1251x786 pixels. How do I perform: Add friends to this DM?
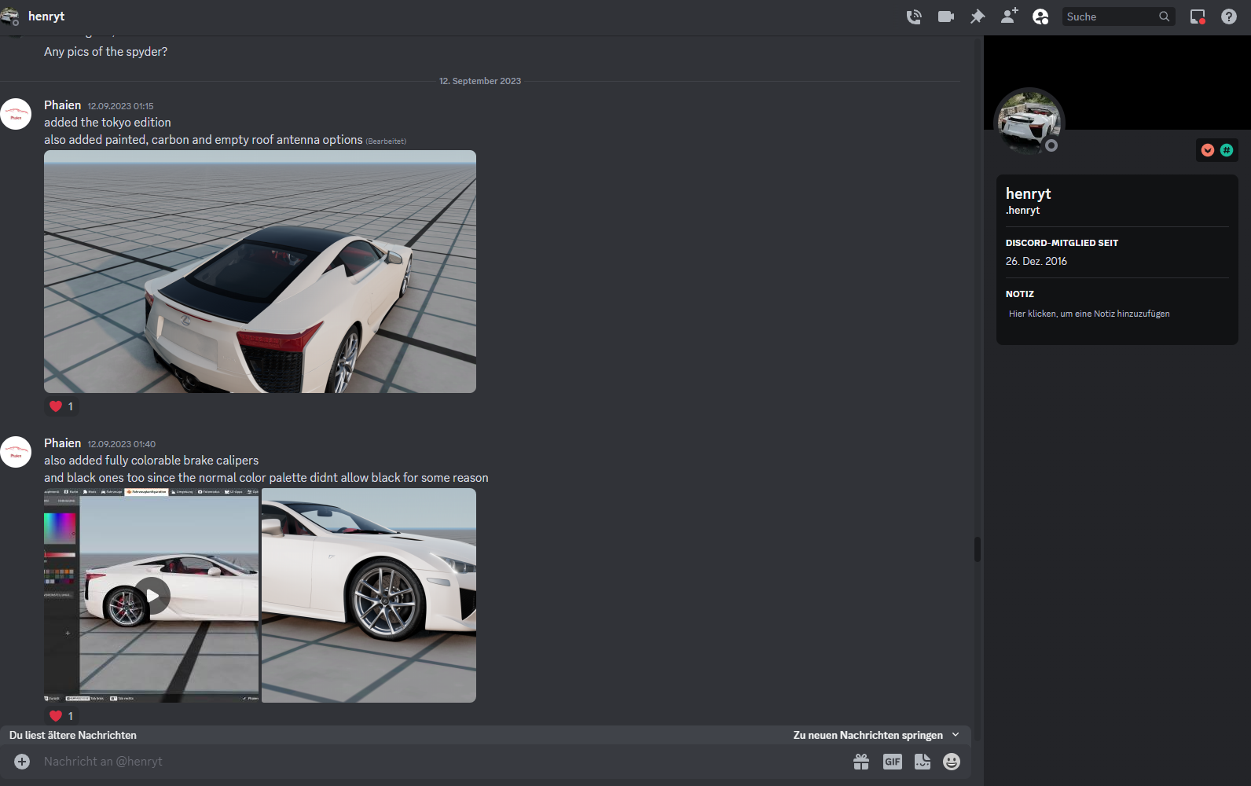pos(1009,17)
